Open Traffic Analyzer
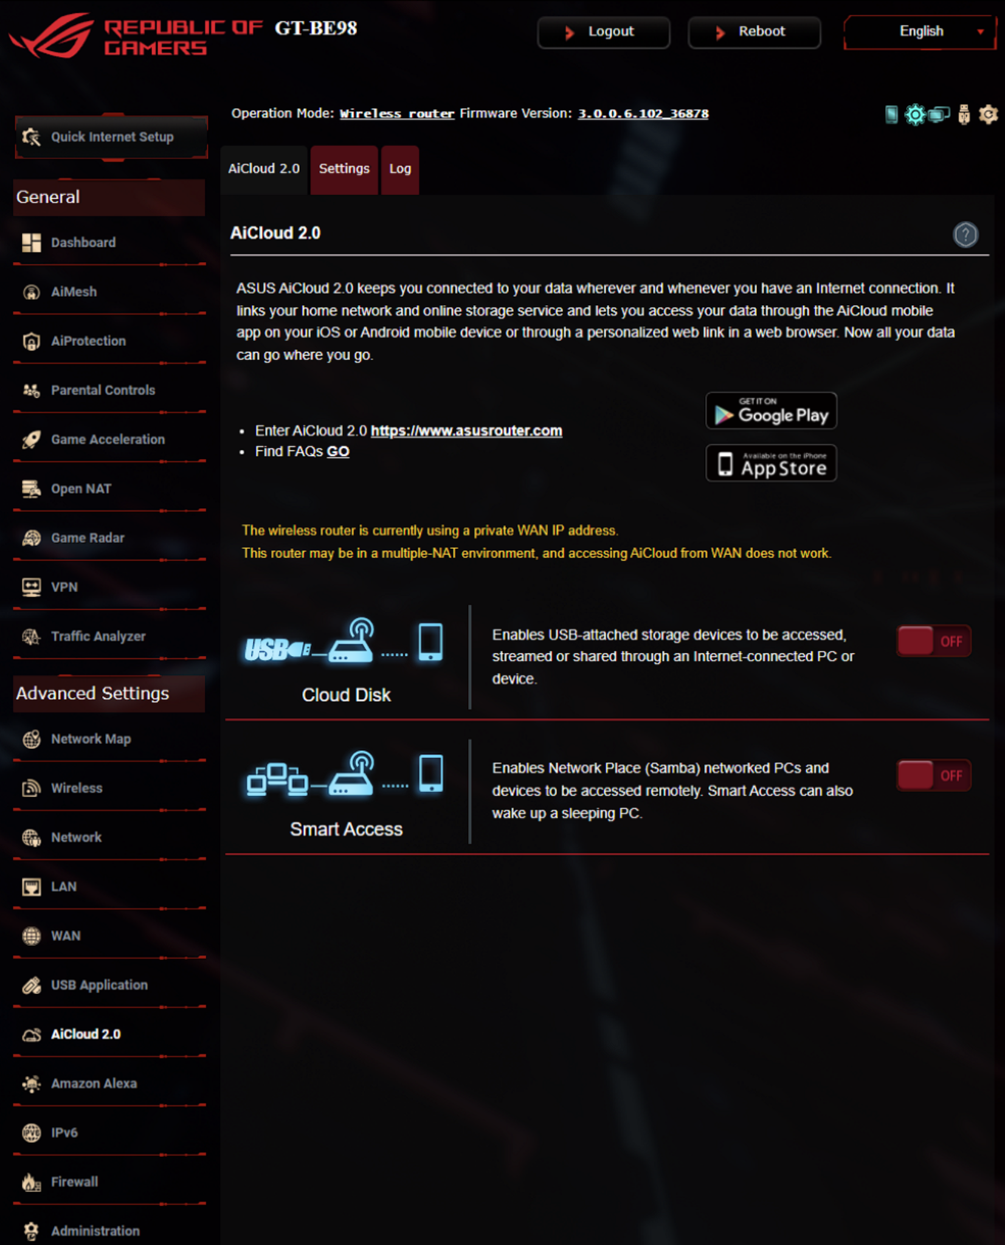 [97, 636]
